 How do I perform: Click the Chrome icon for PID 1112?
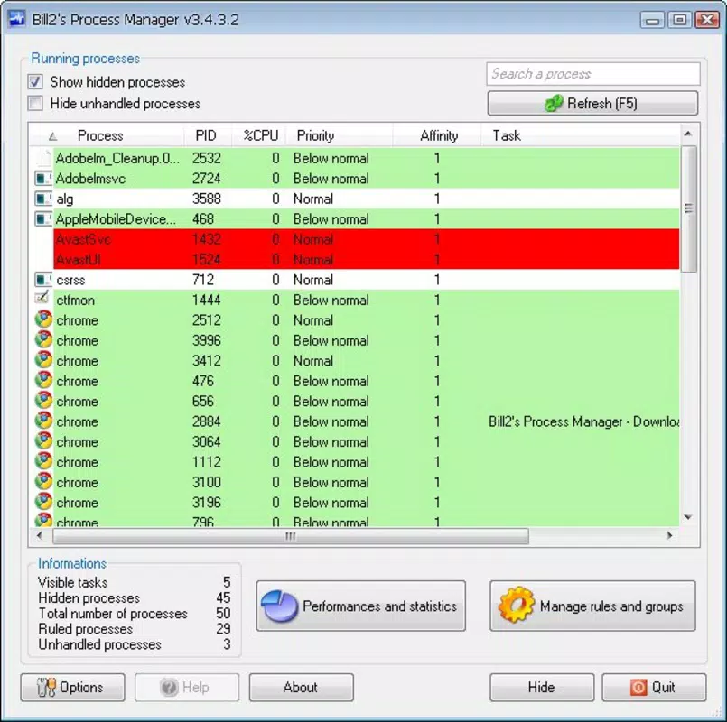tap(43, 461)
